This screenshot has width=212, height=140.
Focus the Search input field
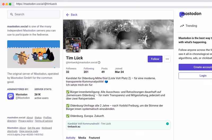click(x=34, y=14)
